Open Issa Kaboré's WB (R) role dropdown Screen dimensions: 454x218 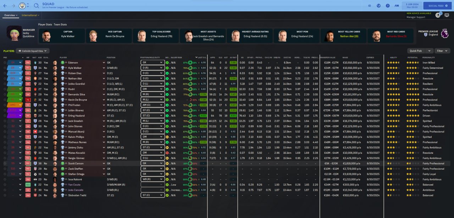pyautogui.click(x=153, y=179)
